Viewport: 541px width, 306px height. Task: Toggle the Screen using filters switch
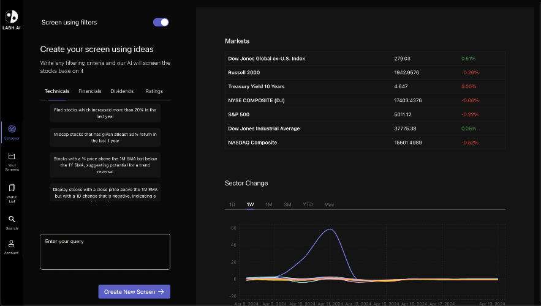pos(161,22)
